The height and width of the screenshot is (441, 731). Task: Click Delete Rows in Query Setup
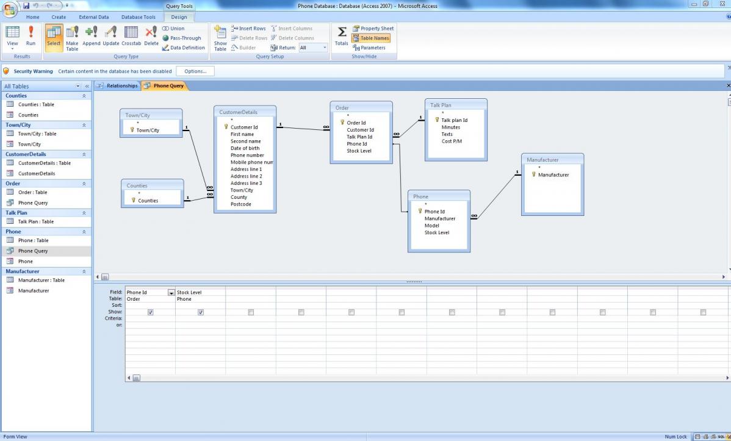250,38
